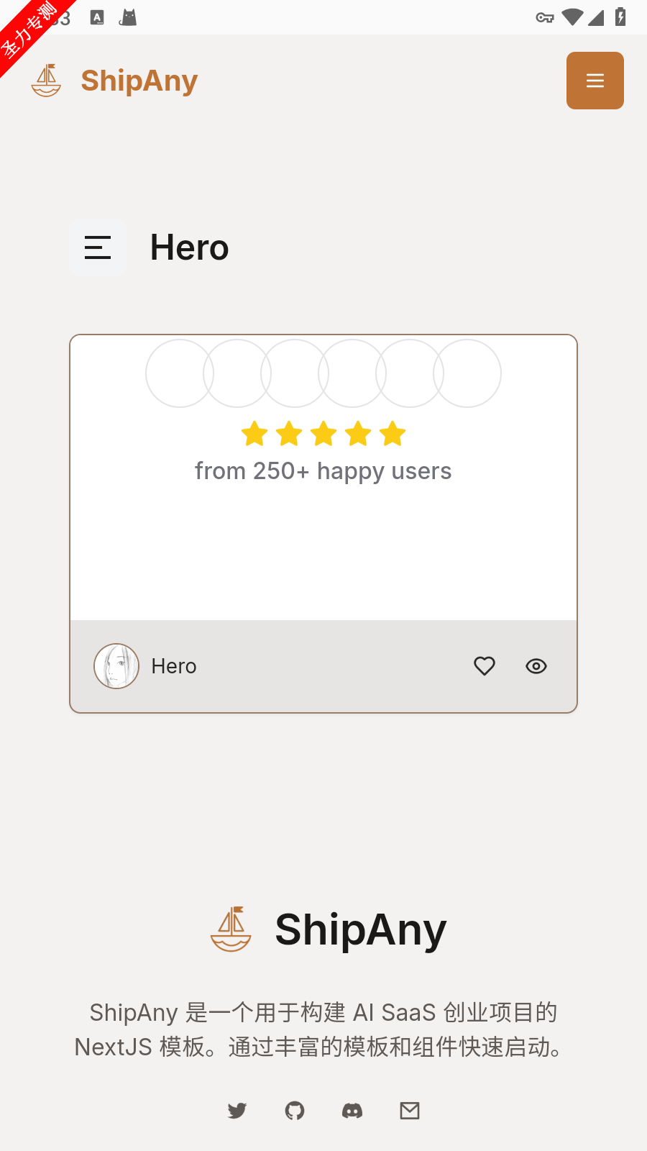Click the footer ShipAny sailboat logo
The height and width of the screenshot is (1151, 647).
click(231, 929)
